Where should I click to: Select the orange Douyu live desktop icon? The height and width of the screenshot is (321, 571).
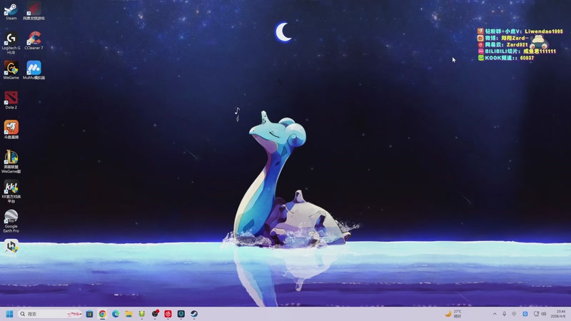pos(11,130)
